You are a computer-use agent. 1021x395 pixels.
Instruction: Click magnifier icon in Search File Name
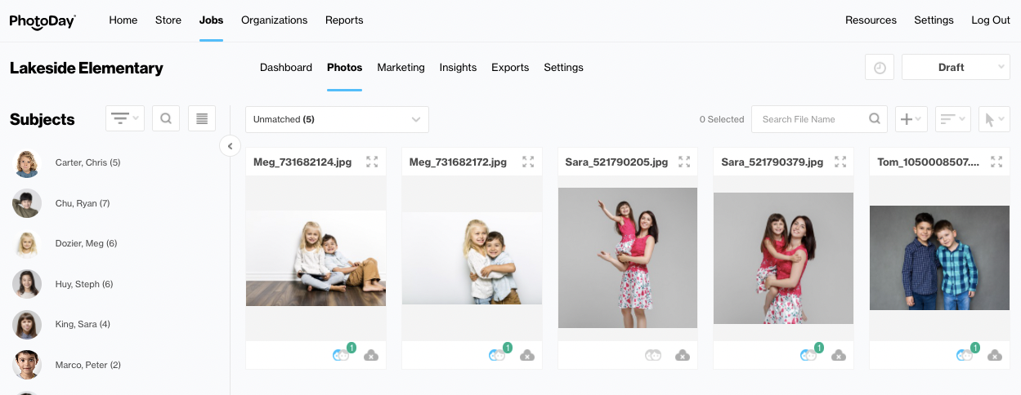click(x=875, y=119)
